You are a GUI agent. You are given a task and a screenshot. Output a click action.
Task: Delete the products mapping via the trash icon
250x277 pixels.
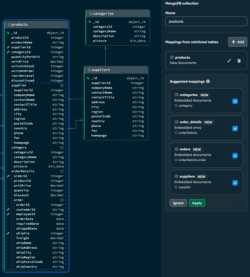239,61
